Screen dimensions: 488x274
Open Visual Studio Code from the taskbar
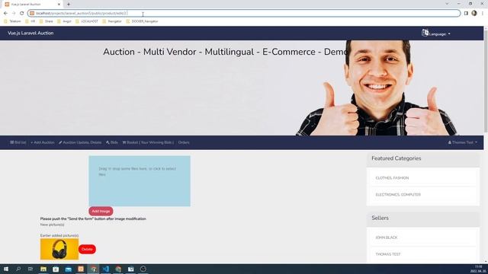pyautogui.click(x=106, y=269)
